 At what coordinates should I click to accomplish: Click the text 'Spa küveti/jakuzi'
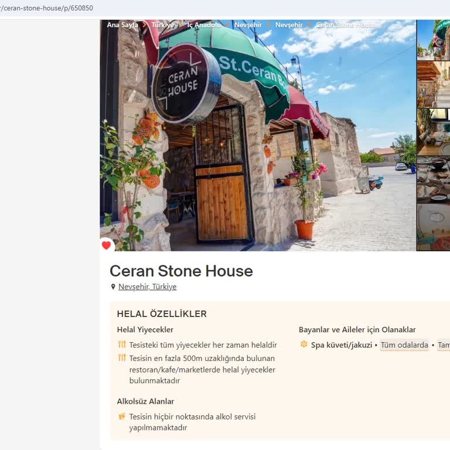point(342,345)
